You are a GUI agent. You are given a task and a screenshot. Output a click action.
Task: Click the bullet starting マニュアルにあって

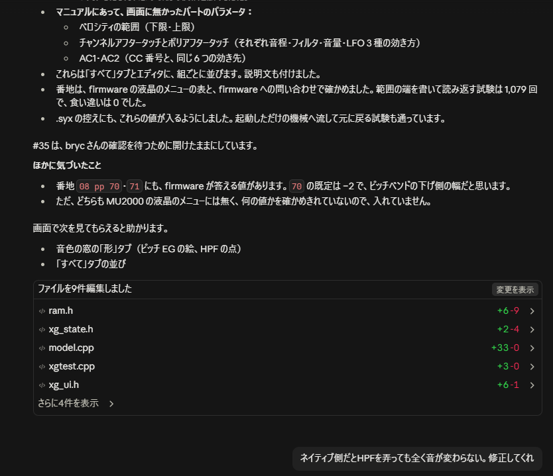tap(154, 12)
